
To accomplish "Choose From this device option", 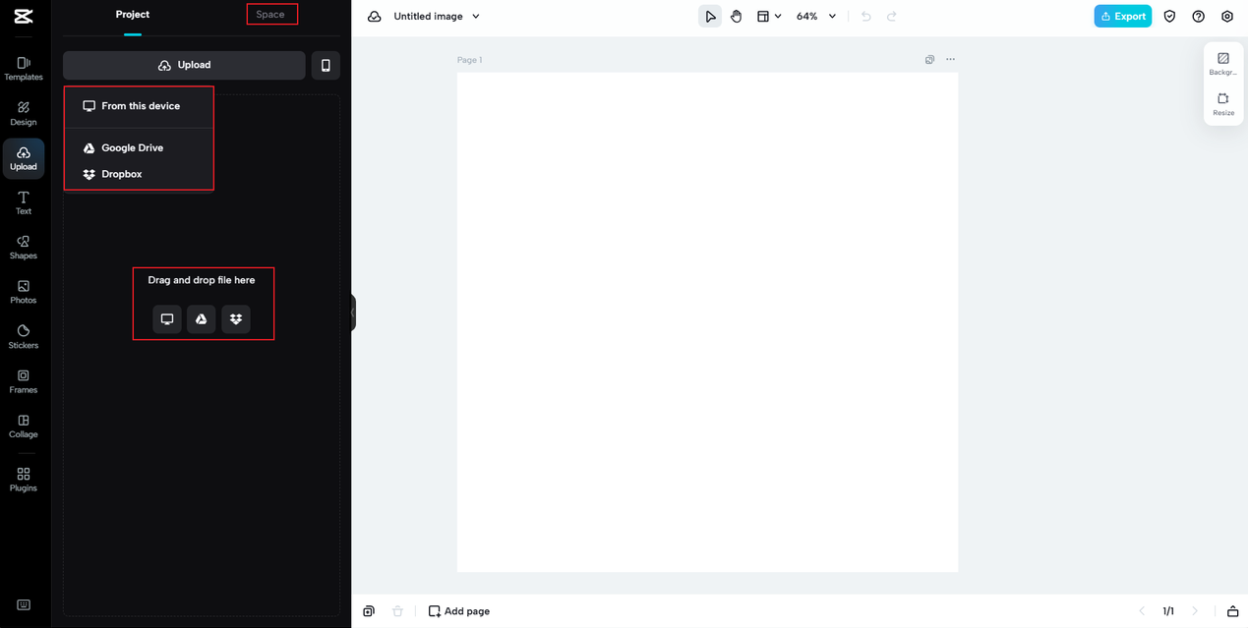I will coord(139,106).
